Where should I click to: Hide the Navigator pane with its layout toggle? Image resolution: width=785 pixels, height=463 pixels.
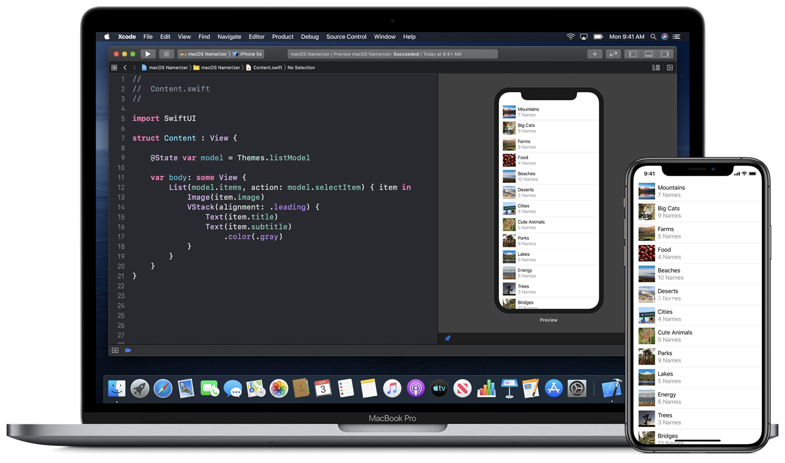[x=632, y=54]
